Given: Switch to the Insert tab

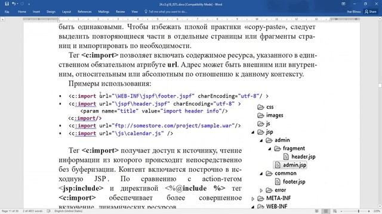Looking at the screenshot, I should point(36,12).
